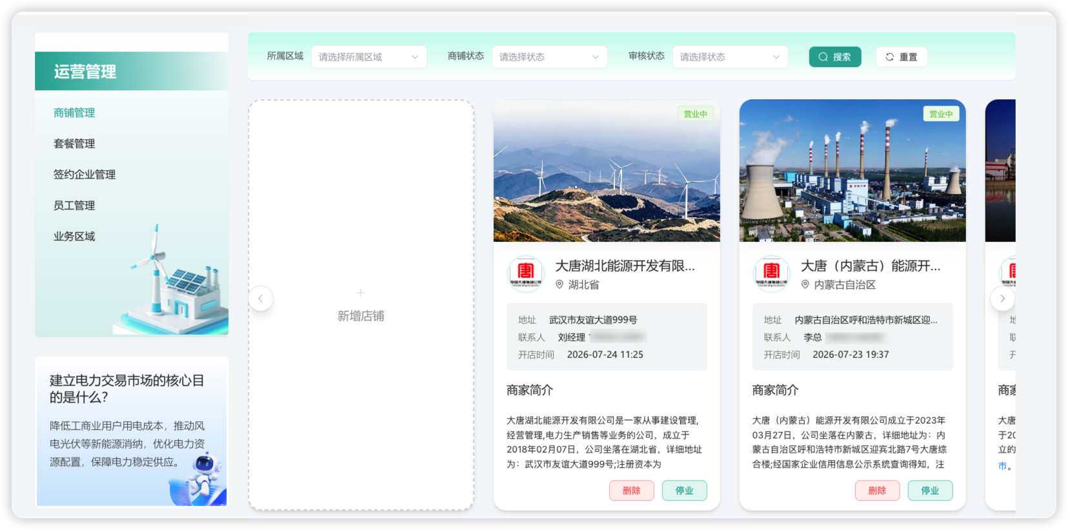Click the location pin beside 内蒙古自治区
Screen dimensions: 1068x530
[805, 284]
